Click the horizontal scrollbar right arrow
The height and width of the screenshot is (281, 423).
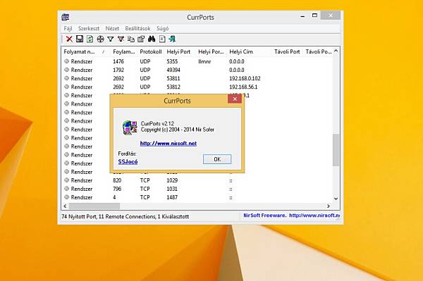click(x=329, y=206)
